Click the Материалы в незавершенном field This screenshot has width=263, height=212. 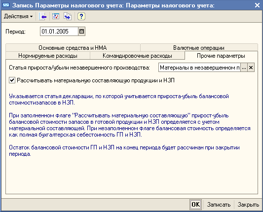point(199,68)
